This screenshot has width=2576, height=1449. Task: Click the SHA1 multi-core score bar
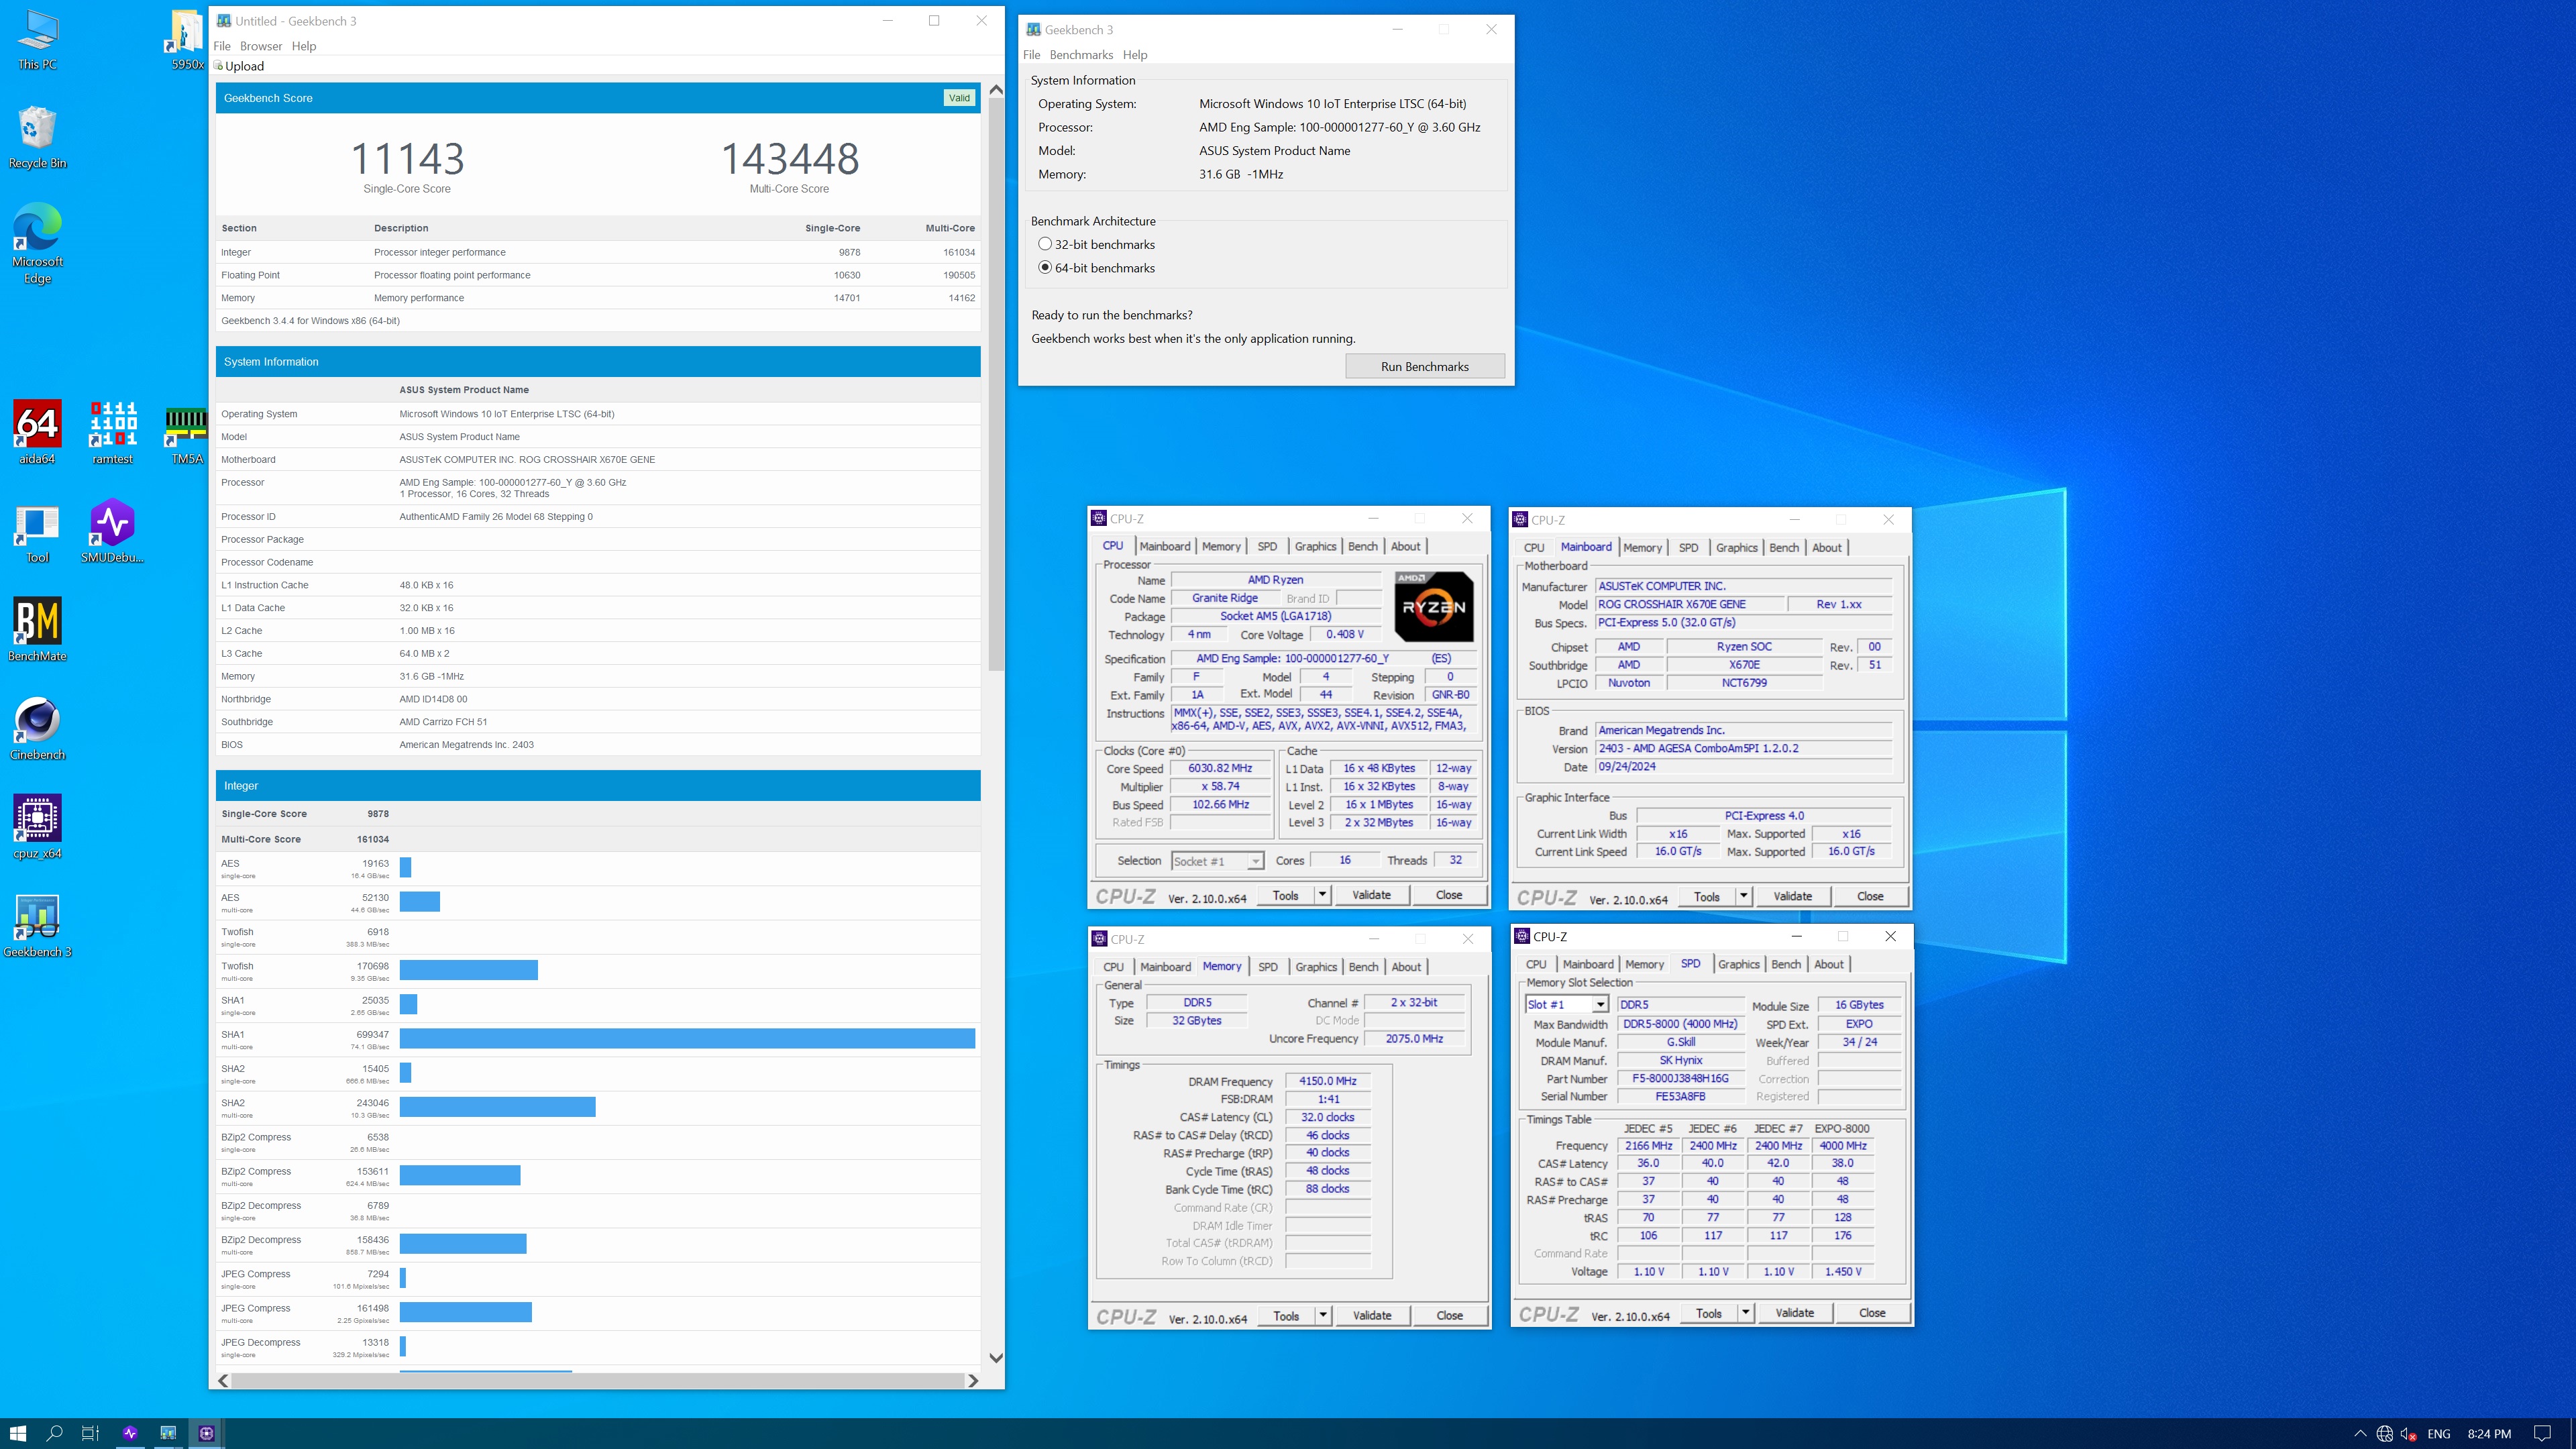(x=687, y=1039)
